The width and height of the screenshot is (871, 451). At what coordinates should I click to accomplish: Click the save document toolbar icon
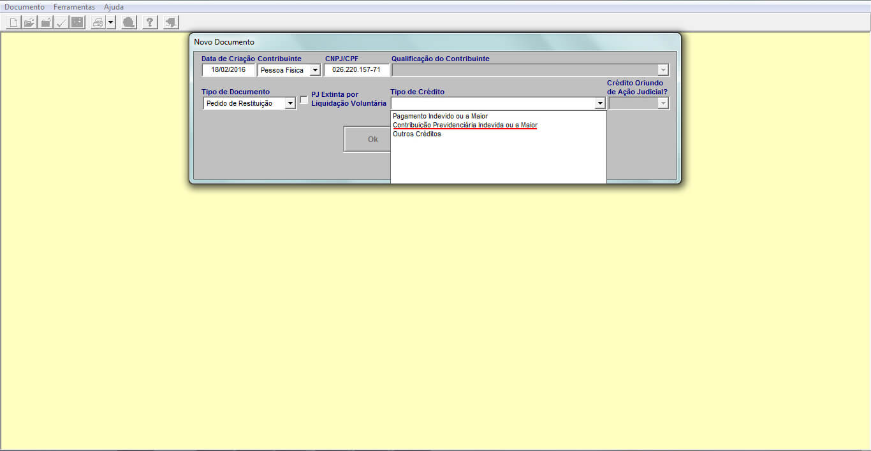[x=45, y=22]
